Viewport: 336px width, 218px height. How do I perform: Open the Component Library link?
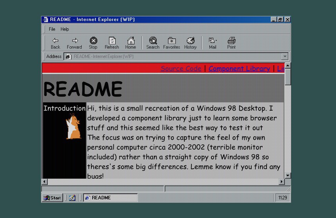point(239,69)
